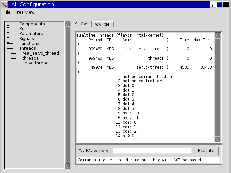Click the Execute button
231x173 pixels.
coord(206,151)
